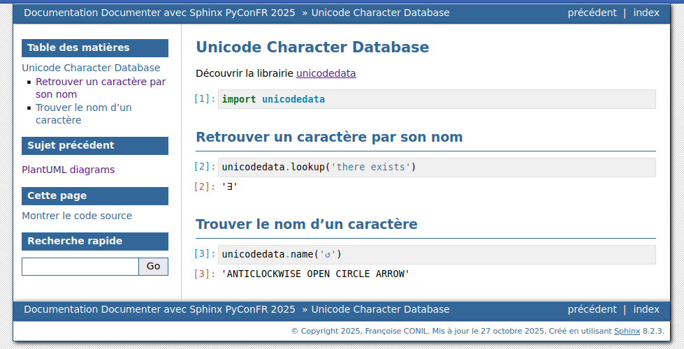
Task: Go to 'précédent' in bottom navigation bar
Action: pyautogui.click(x=592, y=309)
